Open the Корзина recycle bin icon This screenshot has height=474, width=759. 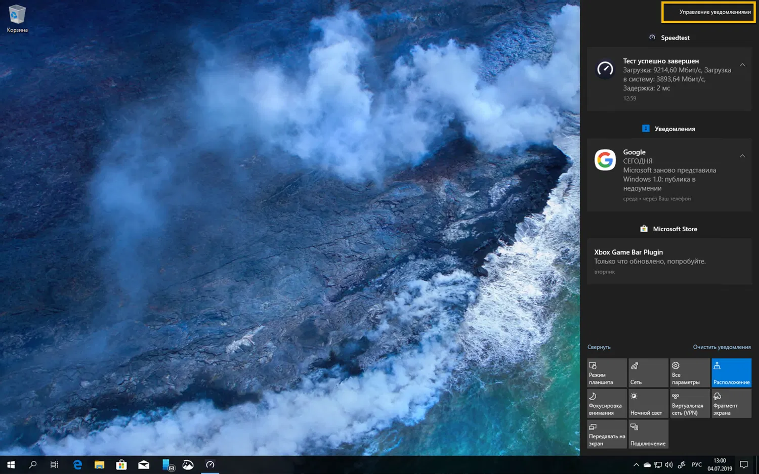17,19
